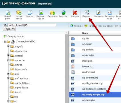Screen dimensions: 121x103
Task: Click the .cpanel folder label in tree
Action: [19, 56]
